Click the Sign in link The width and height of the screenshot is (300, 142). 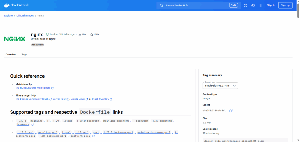[x=271, y=5]
